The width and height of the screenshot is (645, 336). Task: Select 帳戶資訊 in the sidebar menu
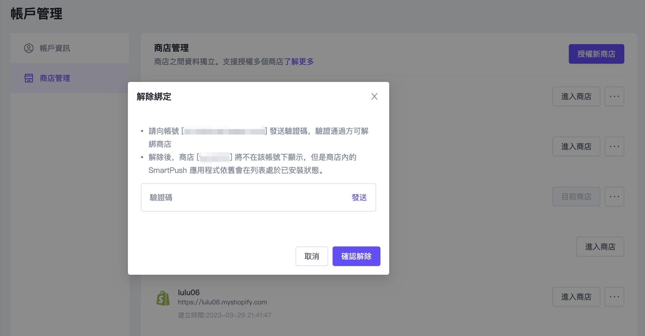click(55, 48)
